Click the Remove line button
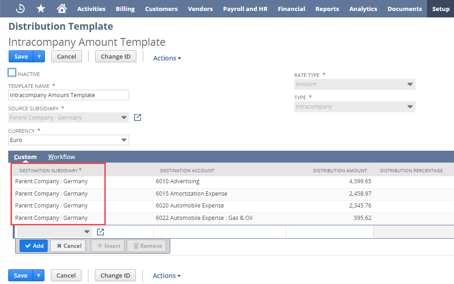Viewport: 454px width, 284px height. (146, 246)
